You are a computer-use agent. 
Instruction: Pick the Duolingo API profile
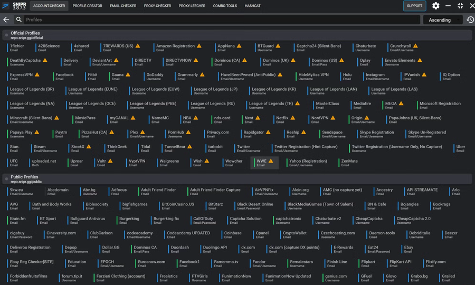click(x=214, y=249)
